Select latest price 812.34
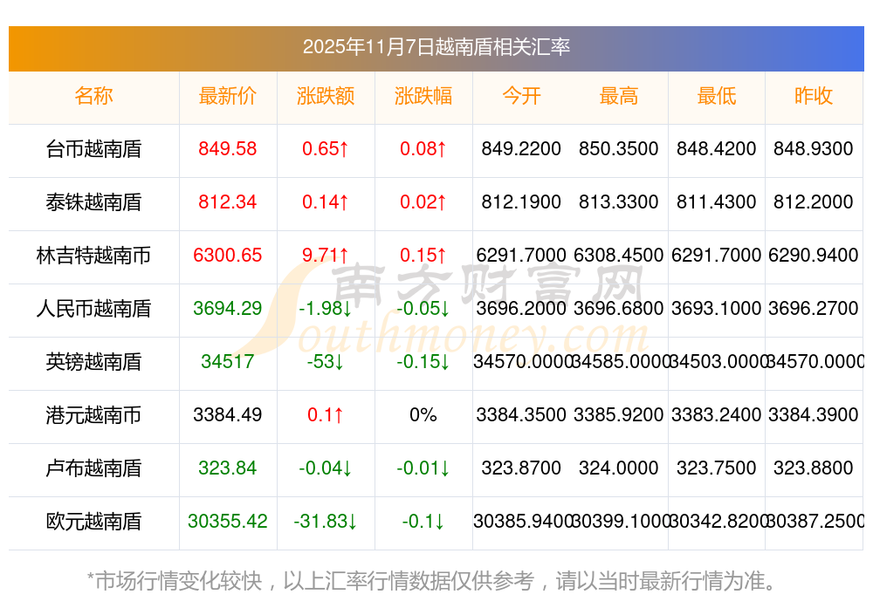Screen dimensions: 873x608 (x=228, y=202)
